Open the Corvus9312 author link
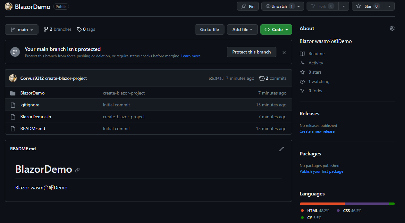The width and height of the screenshot is (405, 223). tap(32, 78)
